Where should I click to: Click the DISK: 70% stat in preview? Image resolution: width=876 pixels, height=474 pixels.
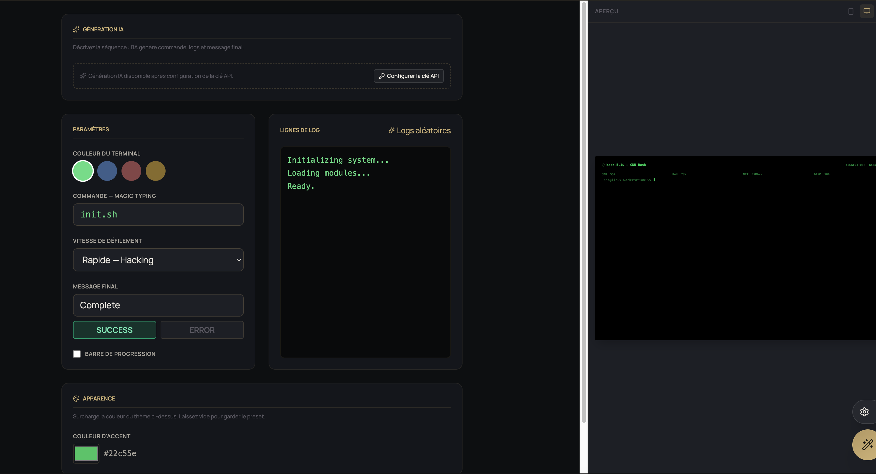821,174
